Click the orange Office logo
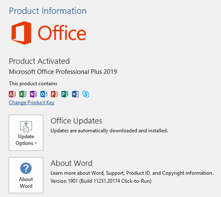 click(x=49, y=33)
